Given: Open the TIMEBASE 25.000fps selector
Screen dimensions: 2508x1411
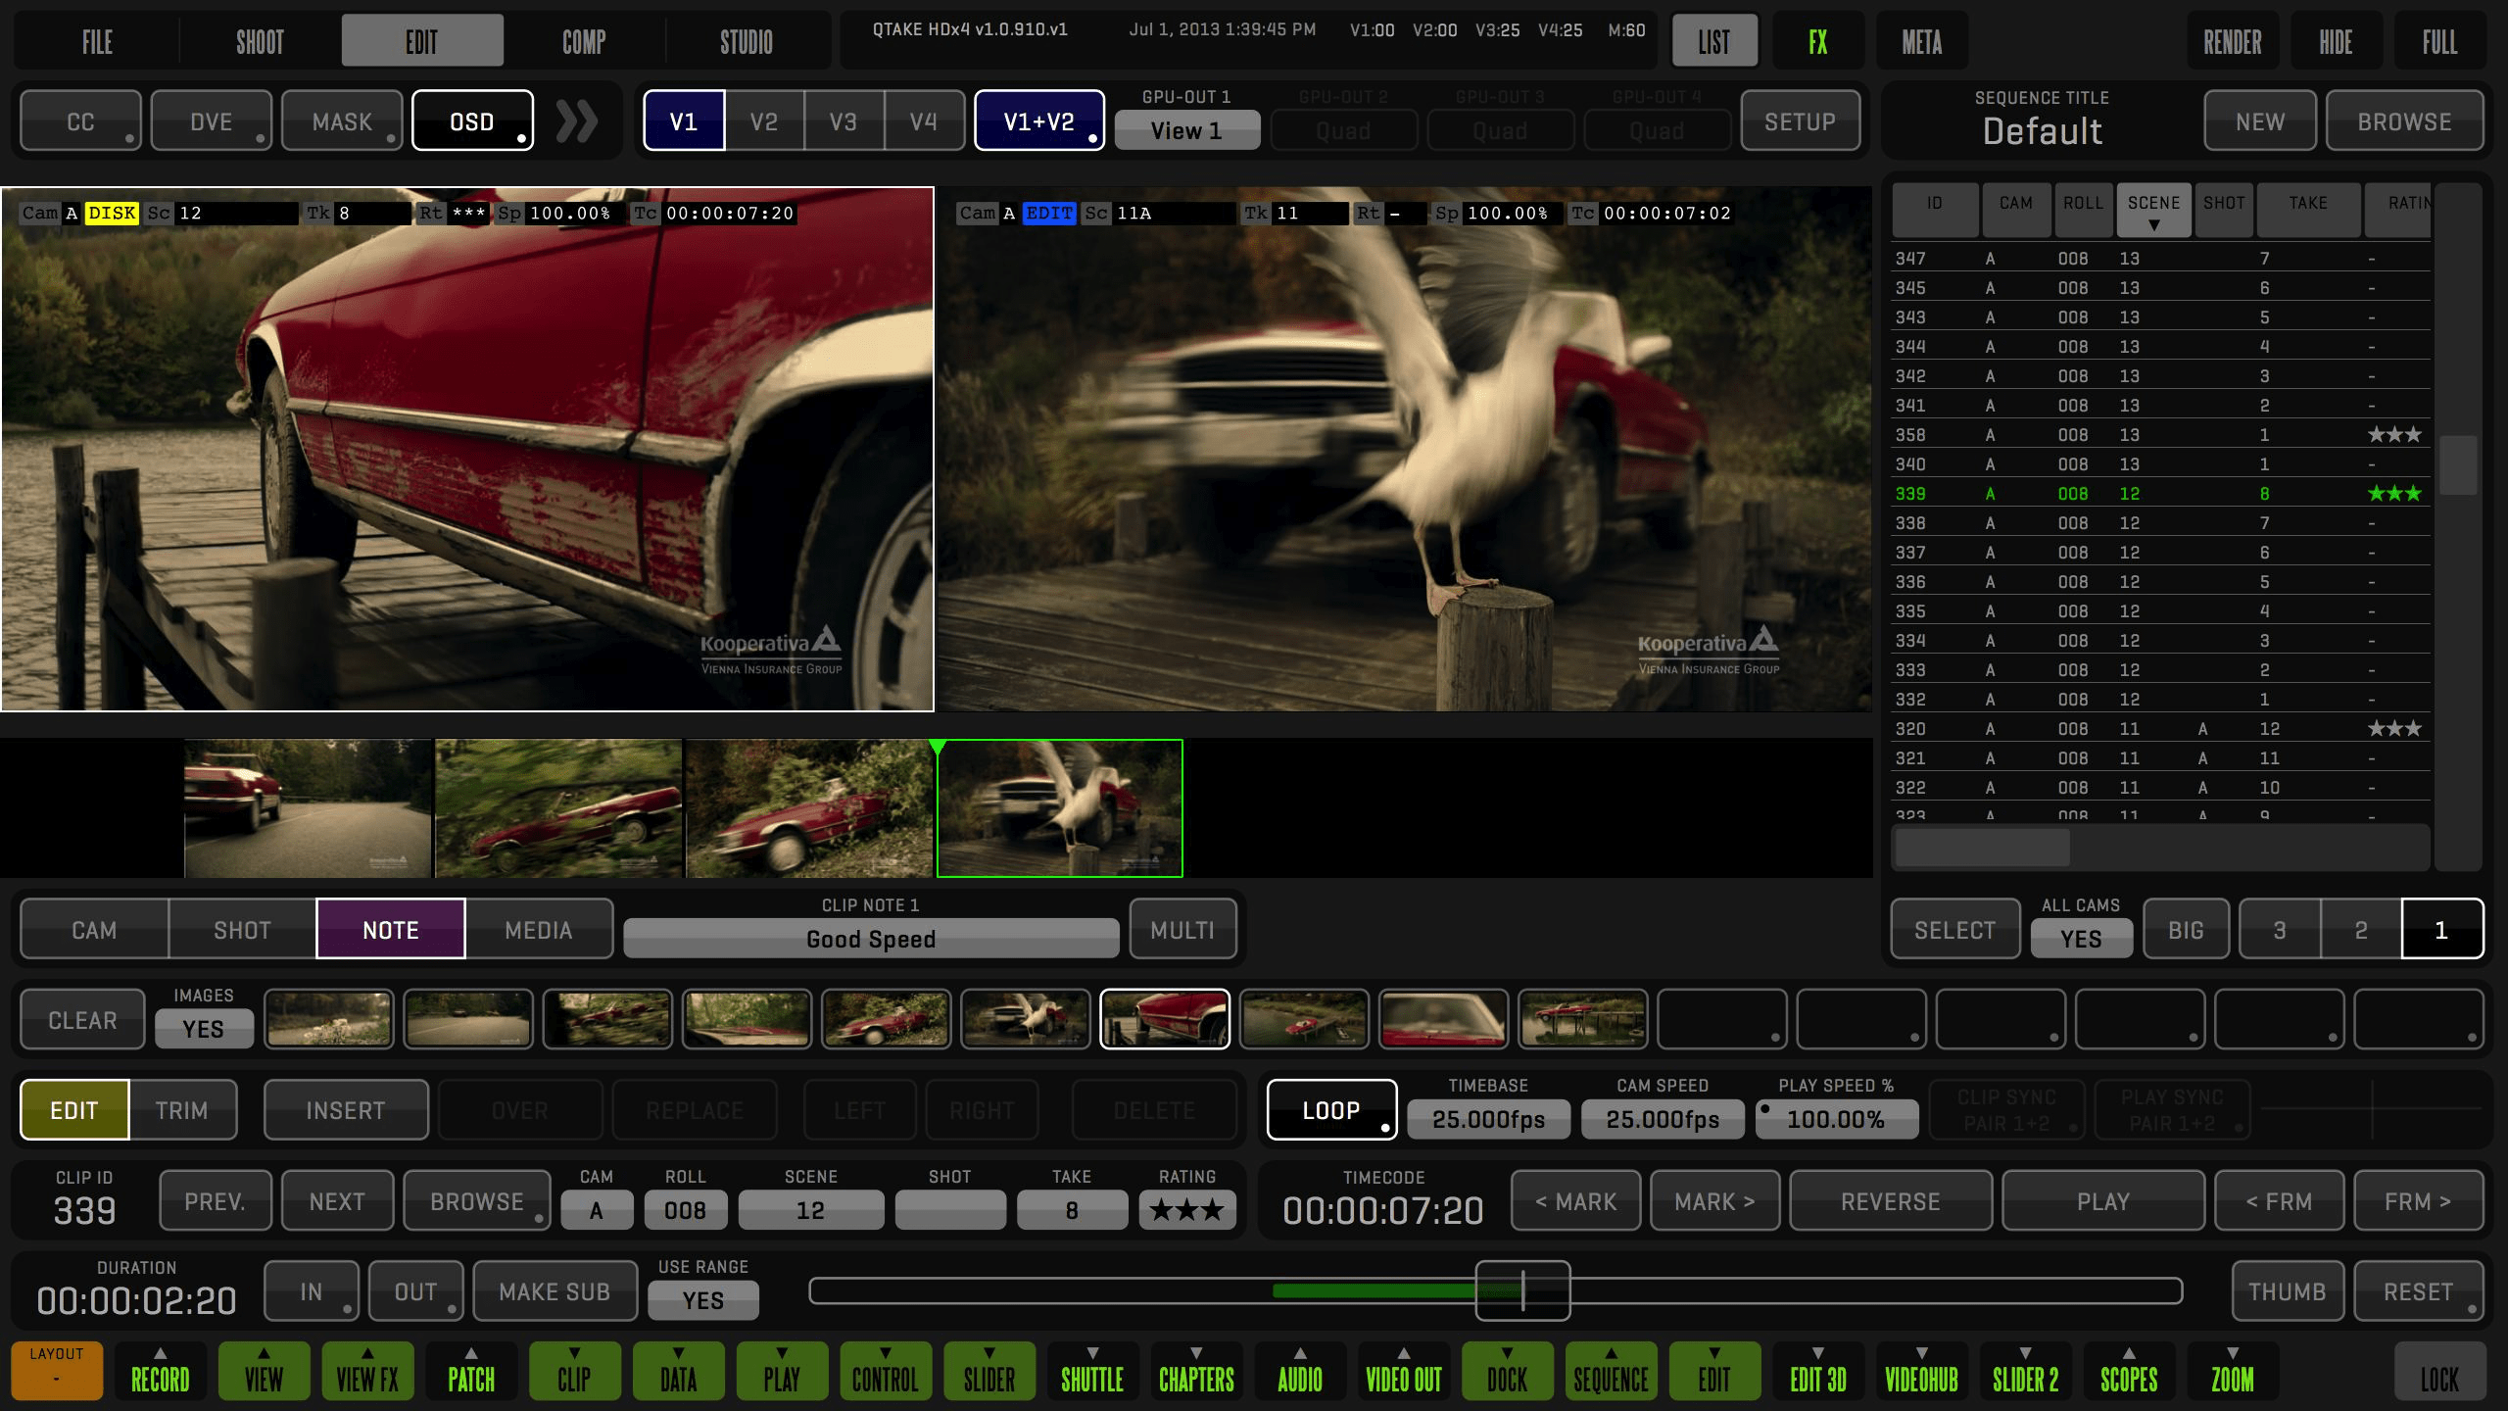Looking at the screenshot, I should coord(1487,1119).
